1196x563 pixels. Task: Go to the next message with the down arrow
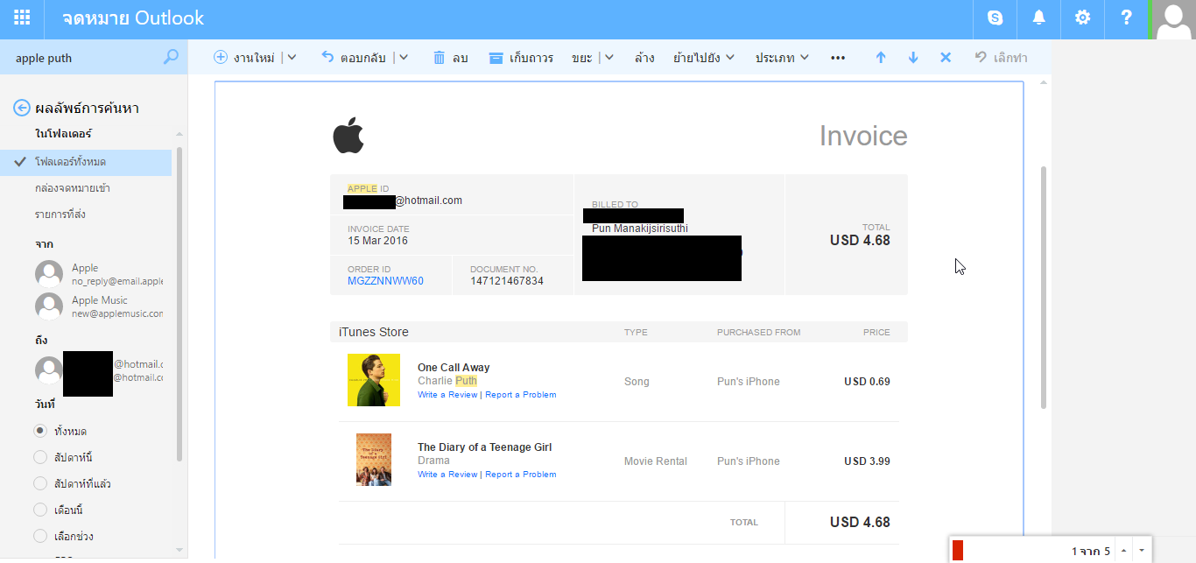point(913,58)
